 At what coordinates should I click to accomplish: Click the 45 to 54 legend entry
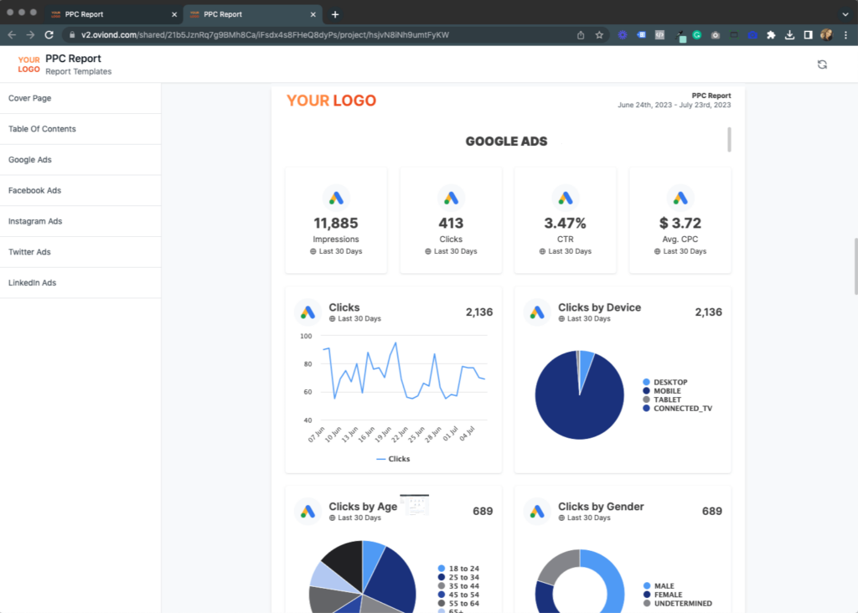point(458,595)
